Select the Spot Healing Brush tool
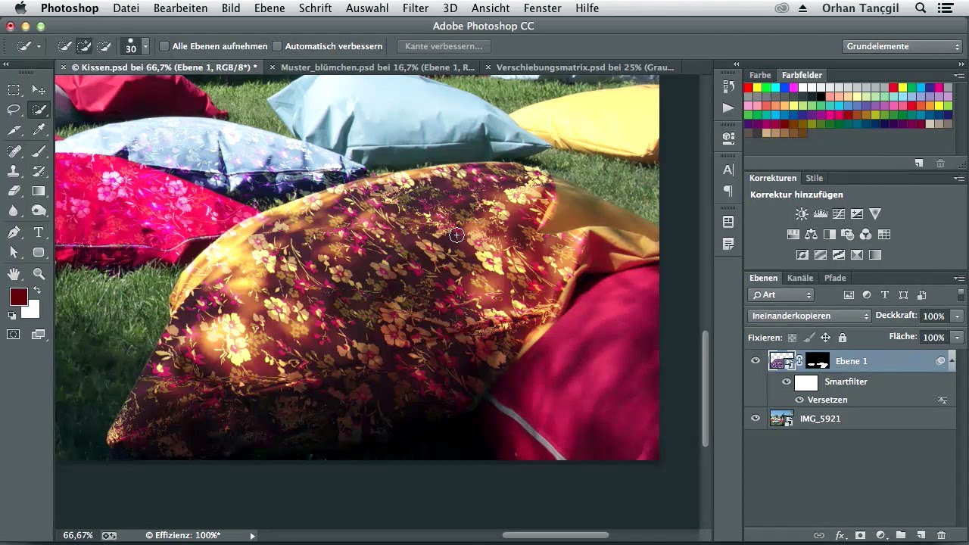Image resolution: width=969 pixels, height=545 pixels. point(14,151)
